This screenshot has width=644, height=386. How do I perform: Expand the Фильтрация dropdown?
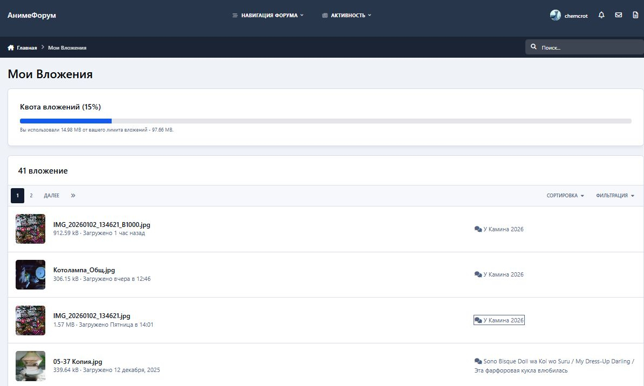click(x=615, y=196)
